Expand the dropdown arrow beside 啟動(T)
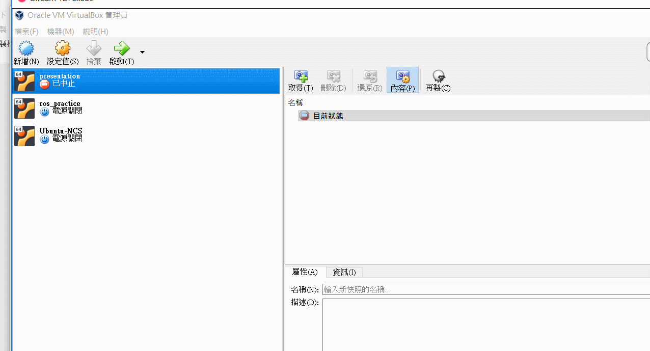 [142, 52]
